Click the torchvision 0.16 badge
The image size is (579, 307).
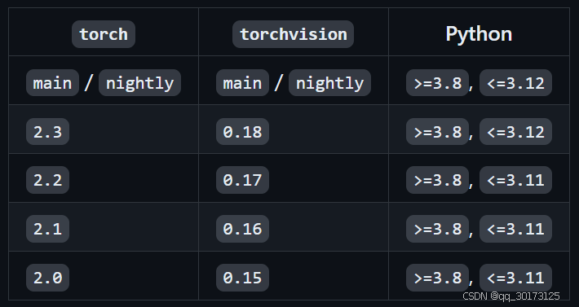click(x=242, y=229)
